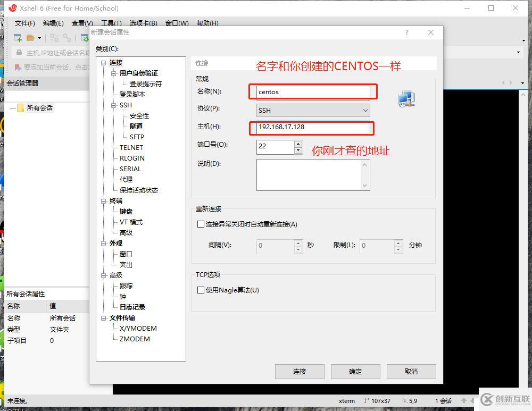Click the help question mark in dialog title
Image resolution: width=532 pixels, height=411 pixels.
[x=406, y=32]
